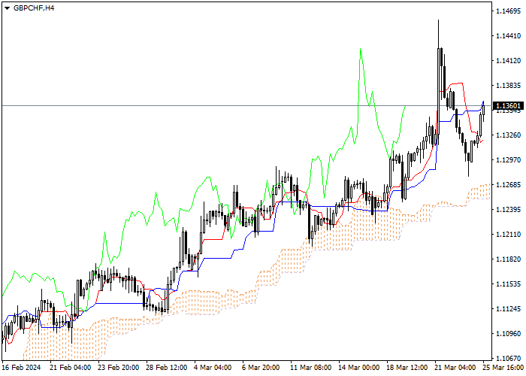Click the 1.13835 price axis label
This screenshot has height=376, width=526.
(508, 86)
